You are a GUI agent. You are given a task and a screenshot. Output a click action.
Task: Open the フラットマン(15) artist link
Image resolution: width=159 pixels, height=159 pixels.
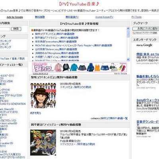pyautogui.click(x=9, y=112)
